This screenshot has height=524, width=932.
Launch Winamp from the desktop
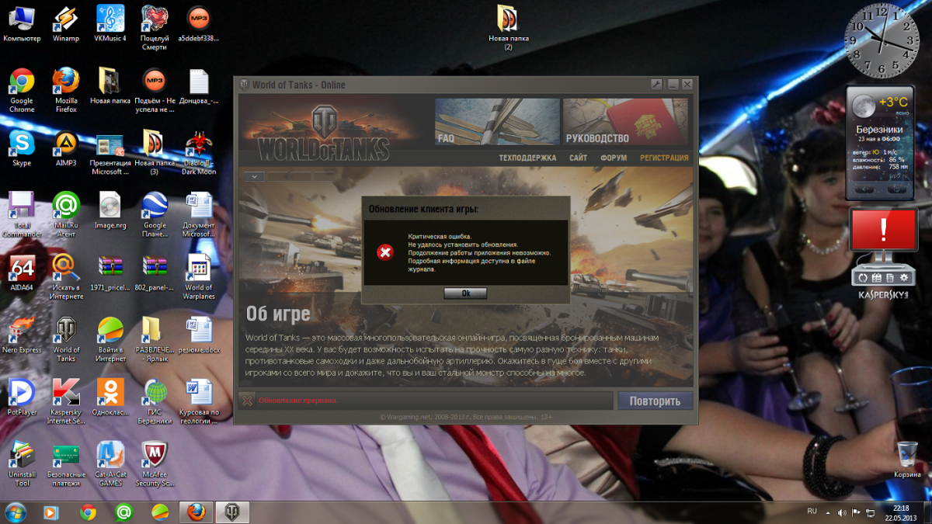[x=66, y=23]
